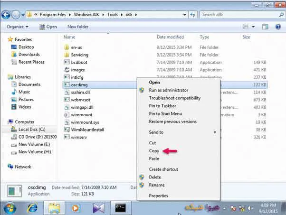Sort by Type column header
Image resolution: width=286 pixels, height=215 pixels.
click(204, 37)
